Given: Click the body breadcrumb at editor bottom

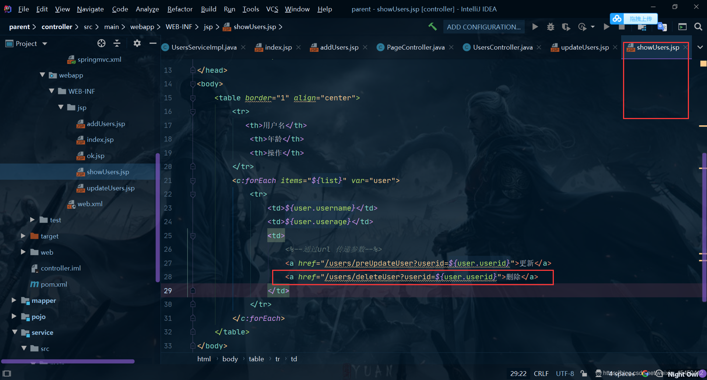Looking at the screenshot, I should (230, 359).
